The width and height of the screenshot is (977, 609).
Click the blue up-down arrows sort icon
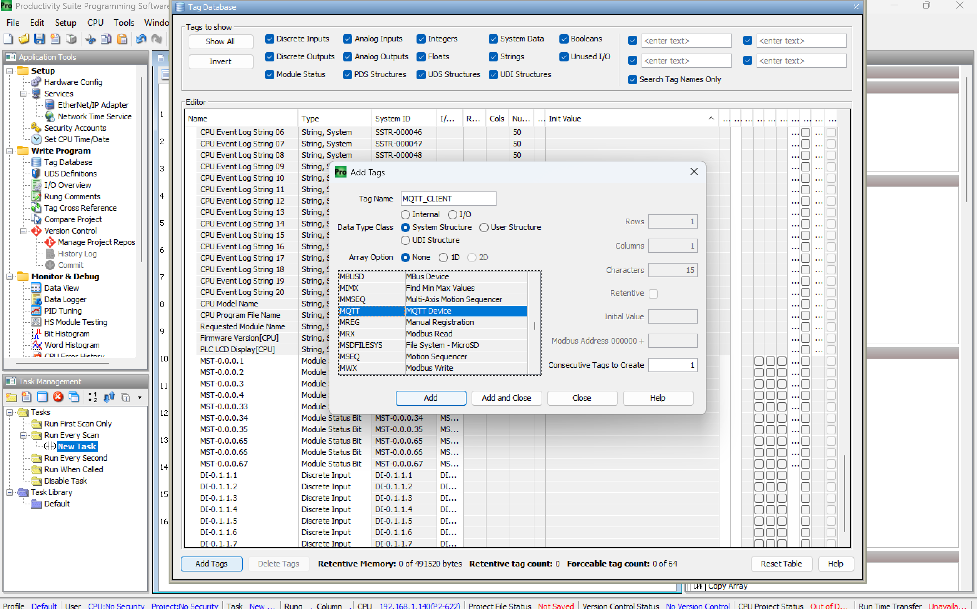coord(109,397)
